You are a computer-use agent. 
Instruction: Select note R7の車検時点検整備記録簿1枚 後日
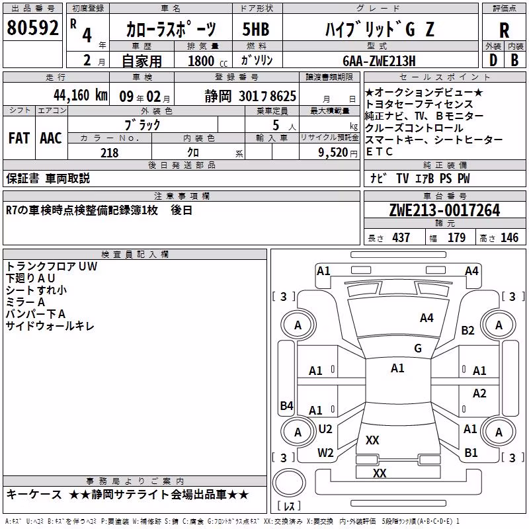point(99,210)
